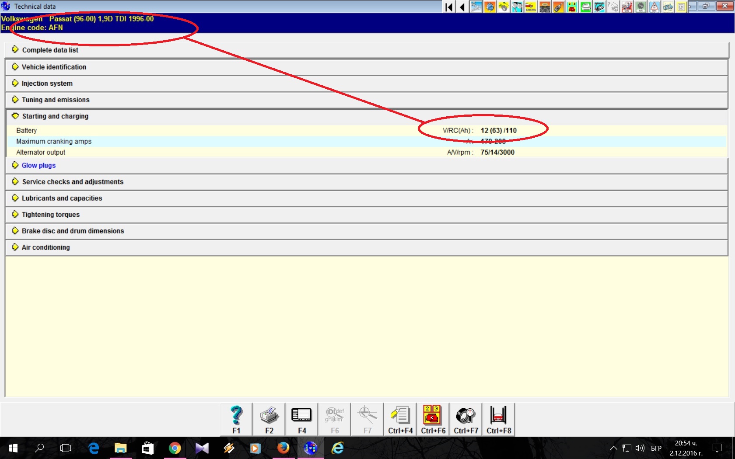The height and width of the screenshot is (459, 735).
Task: Jump to first page with skip-back arrow
Action: [x=449, y=7]
